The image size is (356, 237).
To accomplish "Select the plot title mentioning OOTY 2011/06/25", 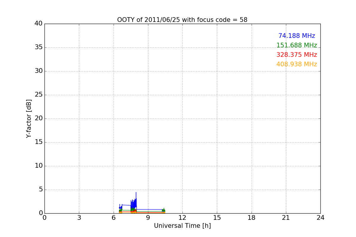I will (x=182, y=20).
